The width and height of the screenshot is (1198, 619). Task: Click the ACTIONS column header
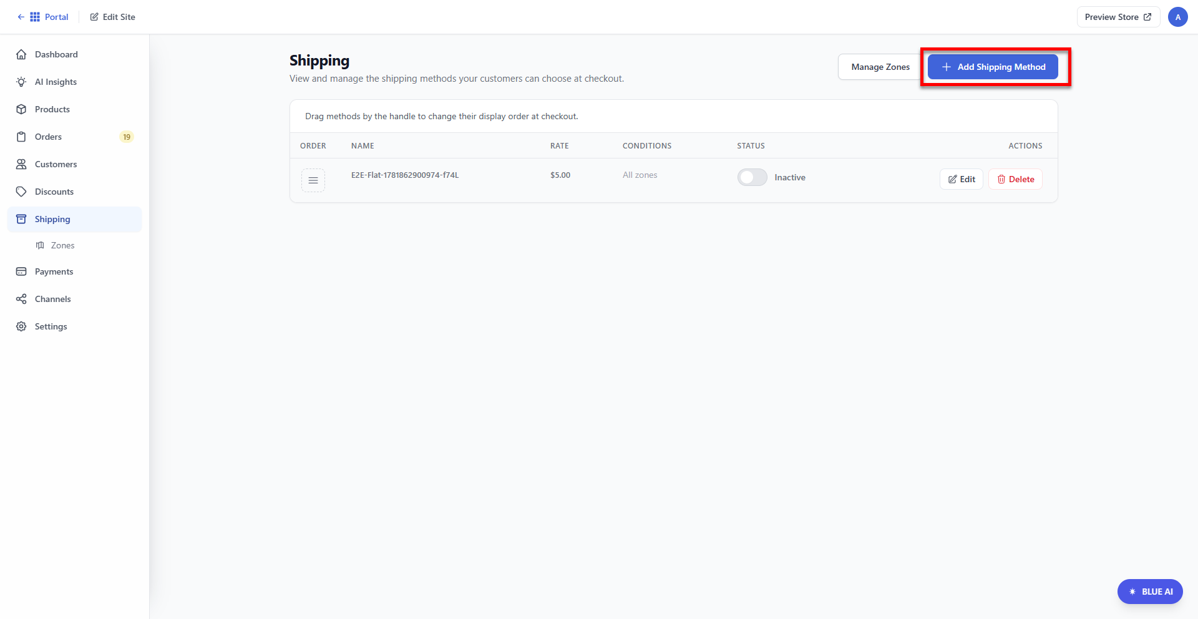tap(1025, 146)
